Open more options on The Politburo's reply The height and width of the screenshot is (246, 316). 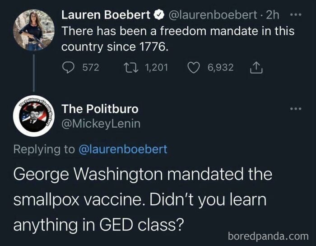(295, 109)
